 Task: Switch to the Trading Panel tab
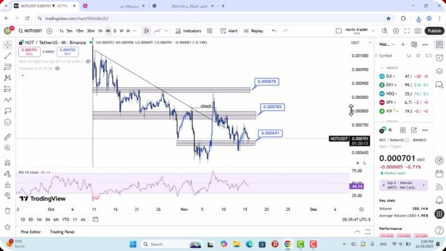[62, 231]
